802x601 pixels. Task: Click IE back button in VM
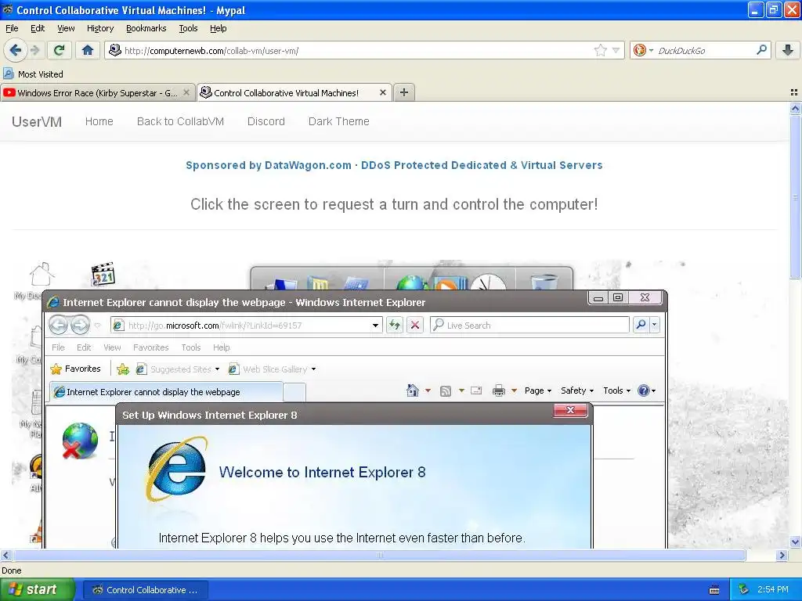tap(58, 325)
